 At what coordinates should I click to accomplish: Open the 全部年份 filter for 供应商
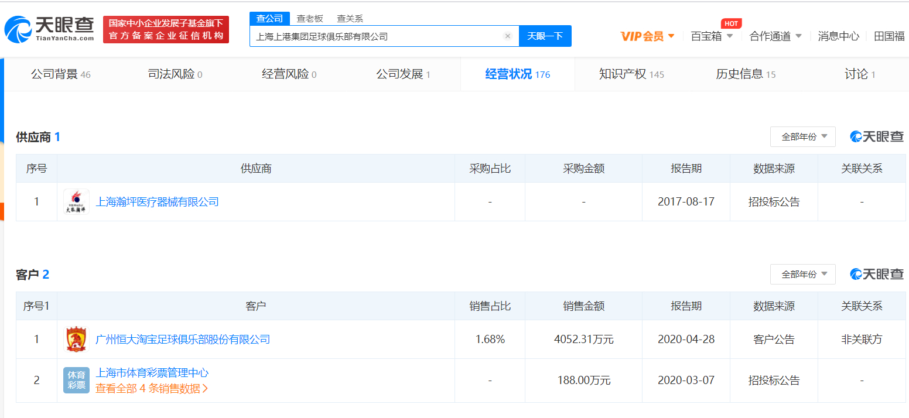(803, 137)
